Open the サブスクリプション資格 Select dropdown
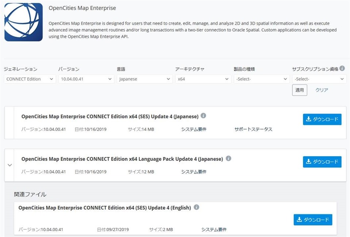This screenshot has width=350, height=237. pyautogui.click(x=319, y=79)
